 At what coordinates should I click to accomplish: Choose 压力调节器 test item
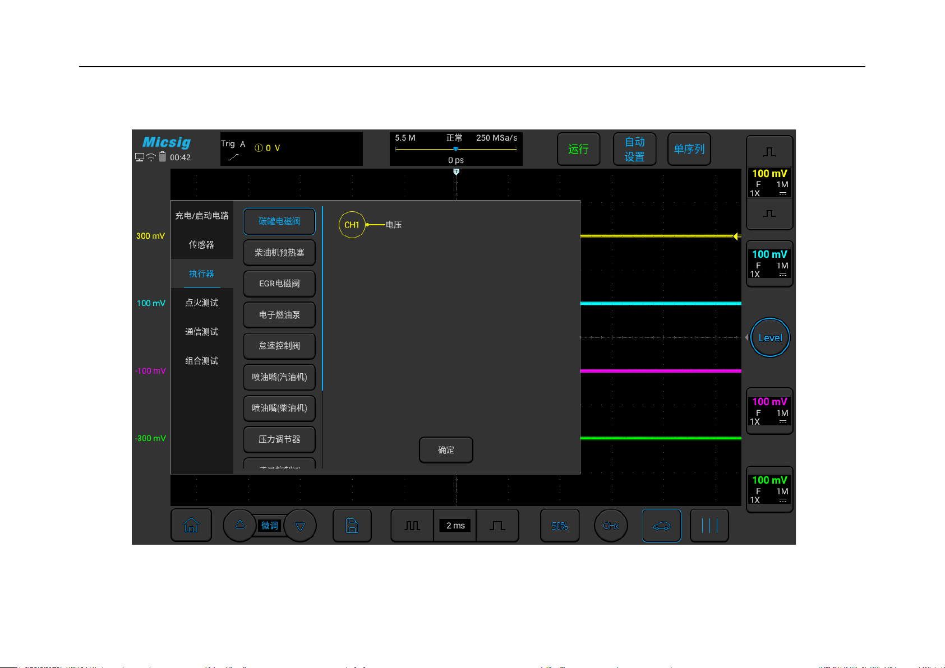tap(279, 439)
